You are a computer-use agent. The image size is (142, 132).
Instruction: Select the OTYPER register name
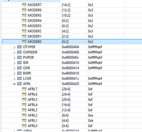tap(29, 47)
